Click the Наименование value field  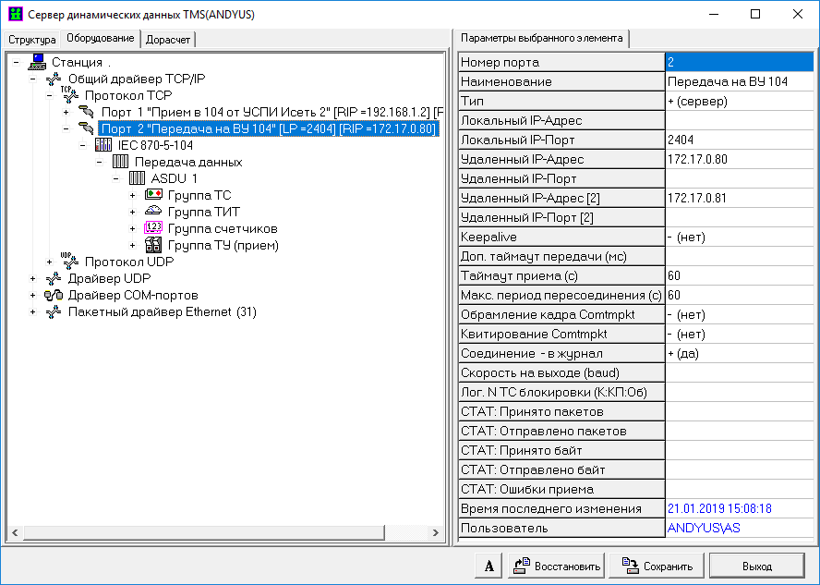point(739,81)
